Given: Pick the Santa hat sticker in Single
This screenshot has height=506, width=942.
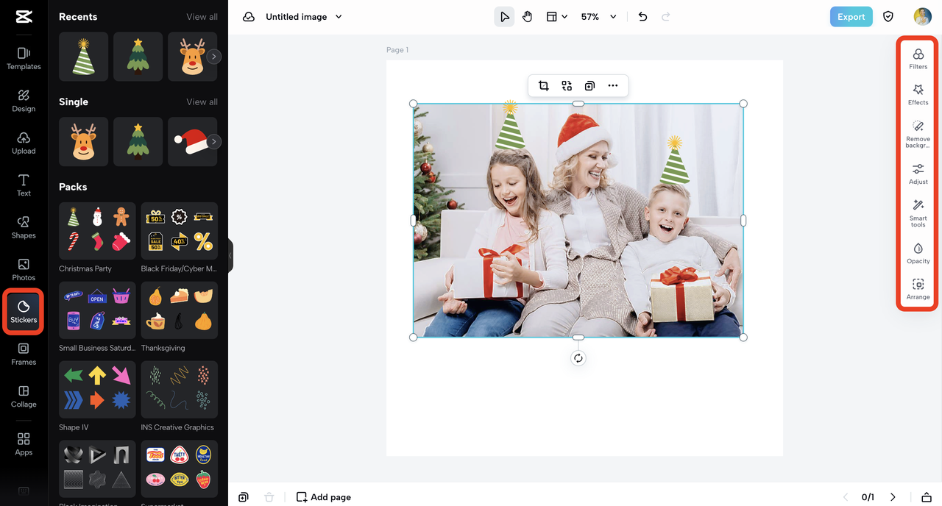Looking at the screenshot, I should (x=192, y=142).
